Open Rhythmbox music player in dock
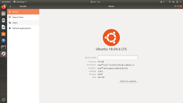The height and width of the screenshot is (103, 183). point(4,20)
